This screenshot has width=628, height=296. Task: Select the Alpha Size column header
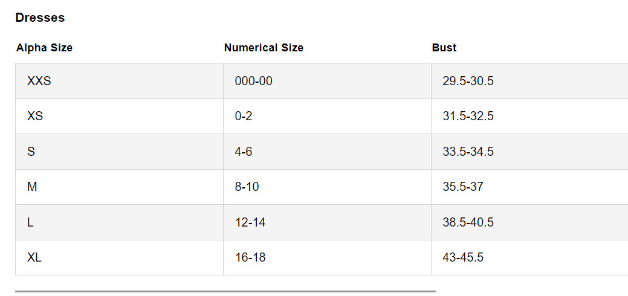click(45, 48)
